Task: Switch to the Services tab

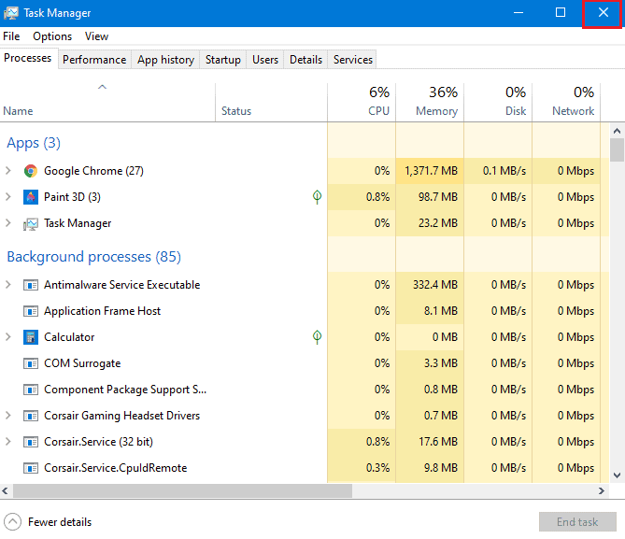Action: pyautogui.click(x=353, y=60)
